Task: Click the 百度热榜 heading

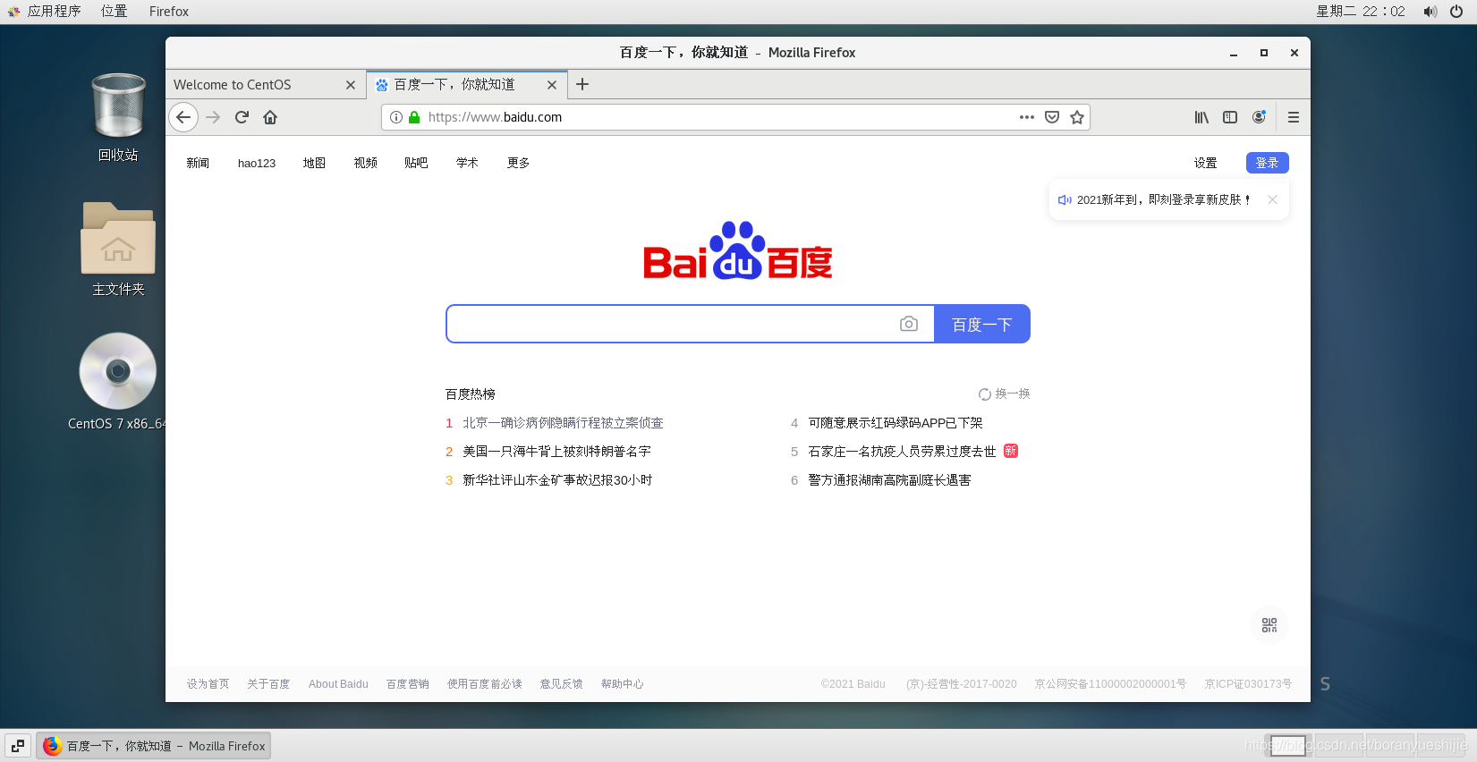Action: coord(471,394)
